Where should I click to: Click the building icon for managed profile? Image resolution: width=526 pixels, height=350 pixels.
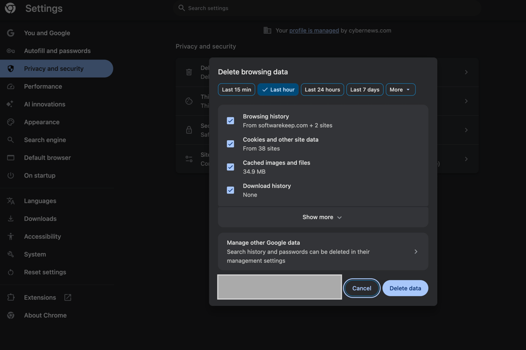pyautogui.click(x=267, y=30)
